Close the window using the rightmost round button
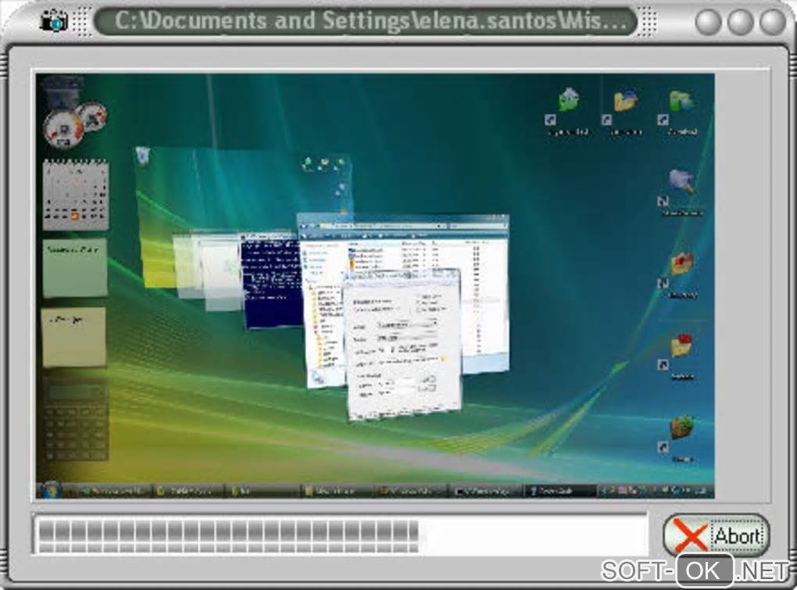The height and width of the screenshot is (590, 797). point(772,22)
